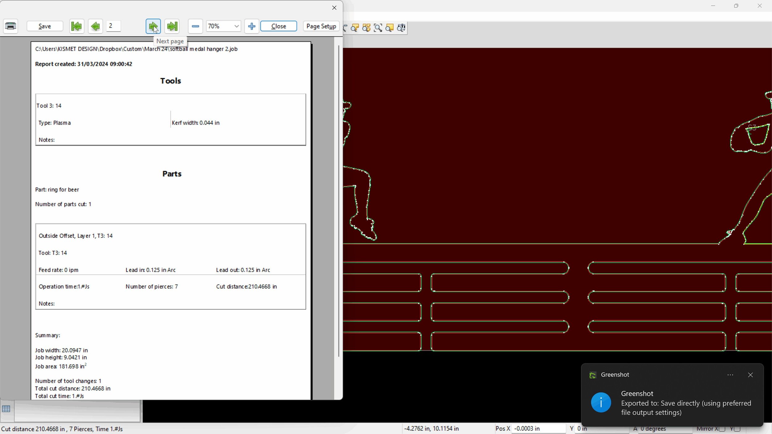Restore down the main application window

point(736,6)
